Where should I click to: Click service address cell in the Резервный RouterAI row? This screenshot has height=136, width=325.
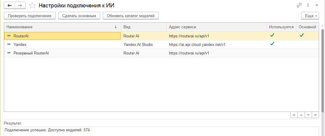[217, 53]
